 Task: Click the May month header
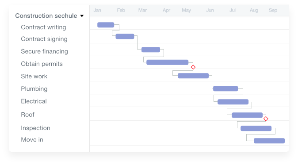pyautogui.click(x=186, y=10)
